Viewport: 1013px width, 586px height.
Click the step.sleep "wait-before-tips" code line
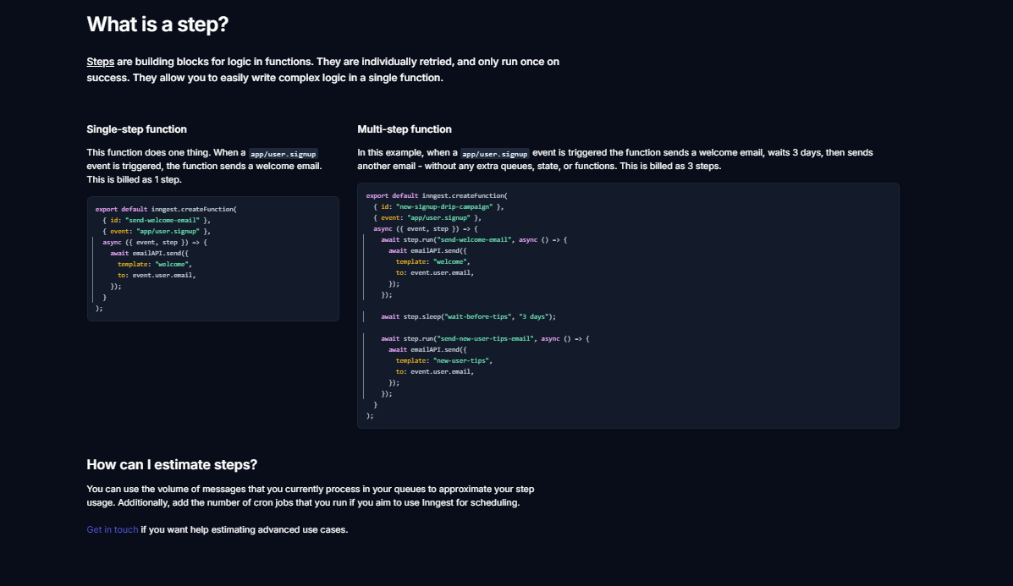(468, 317)
